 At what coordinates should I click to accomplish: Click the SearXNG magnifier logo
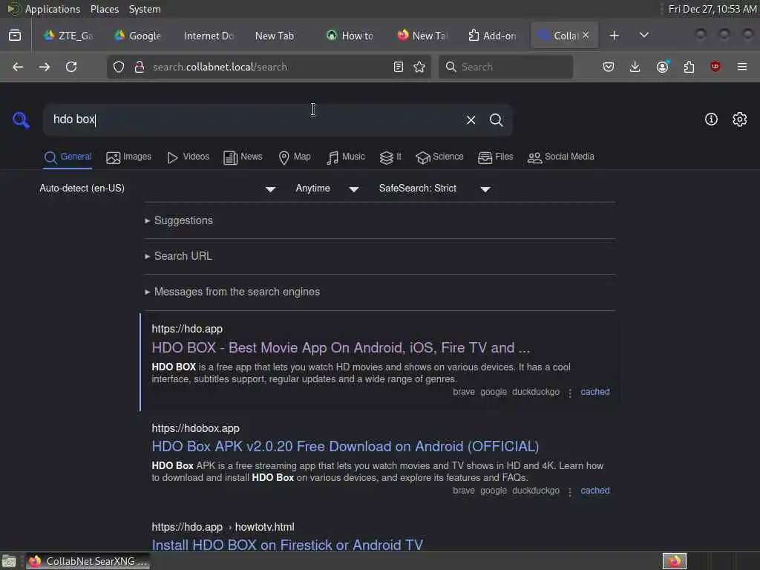(21, 119)
